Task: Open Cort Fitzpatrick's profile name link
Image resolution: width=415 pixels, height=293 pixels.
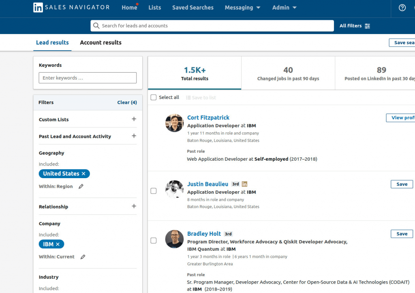Action: [x=208, y=118]
